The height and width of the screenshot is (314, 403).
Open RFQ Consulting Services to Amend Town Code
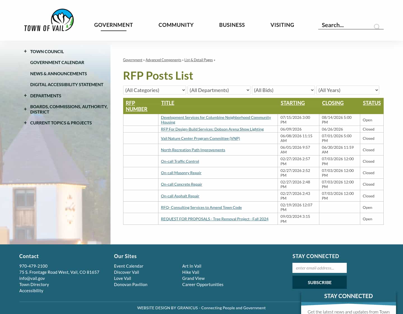click(201, 207)
